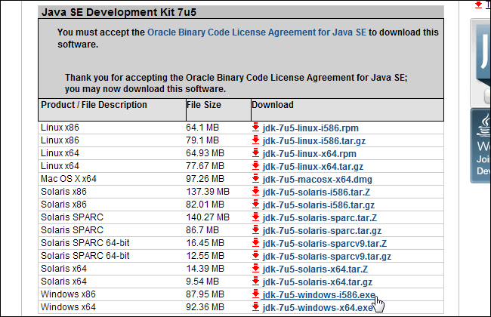The width and height of the screenshot is (491, 317).
Task: Click red download arrow beside solaris-sparc.tar.gz
Action: click(256, 229)
